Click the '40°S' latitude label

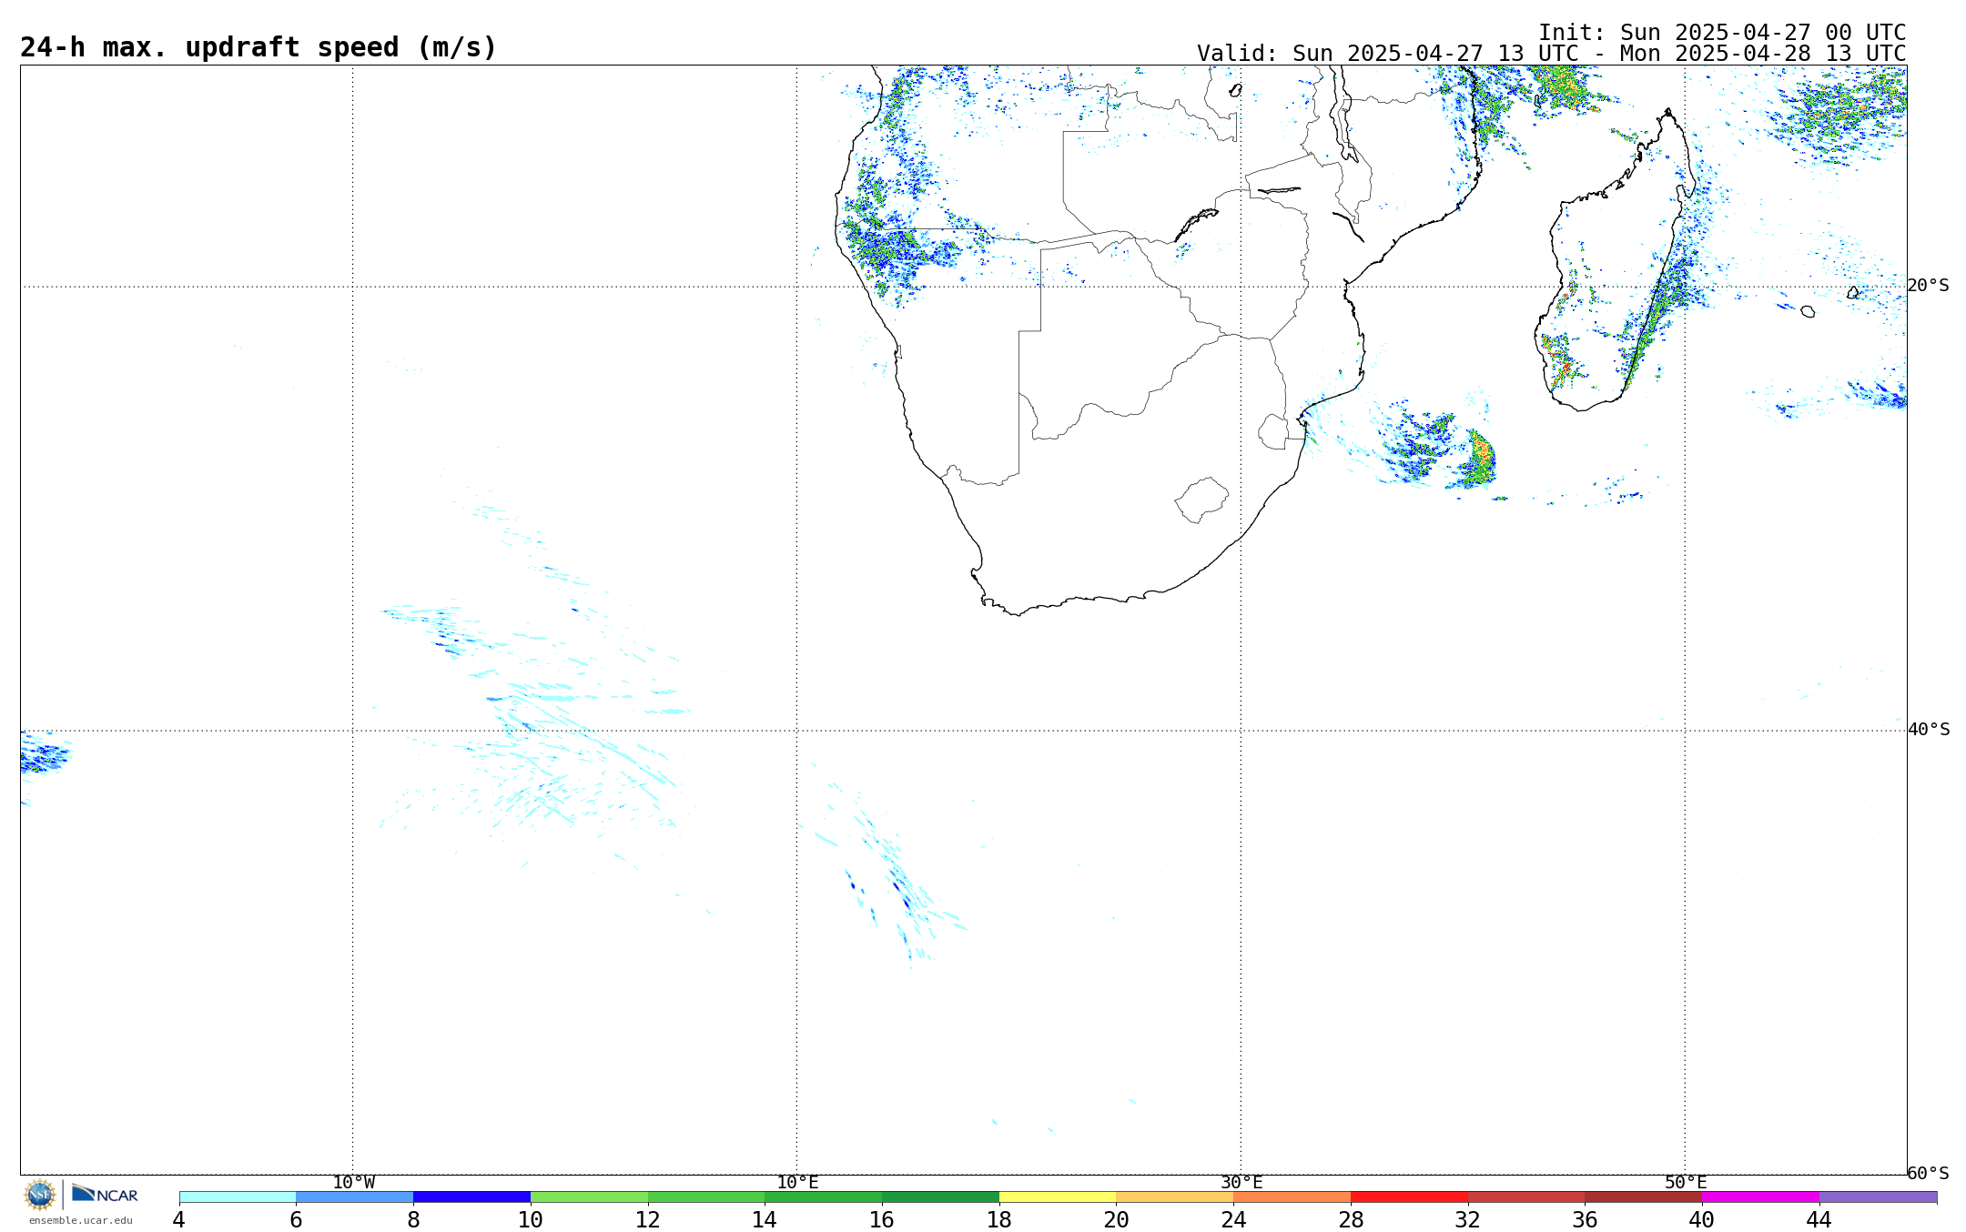(x=1929, y=730)
